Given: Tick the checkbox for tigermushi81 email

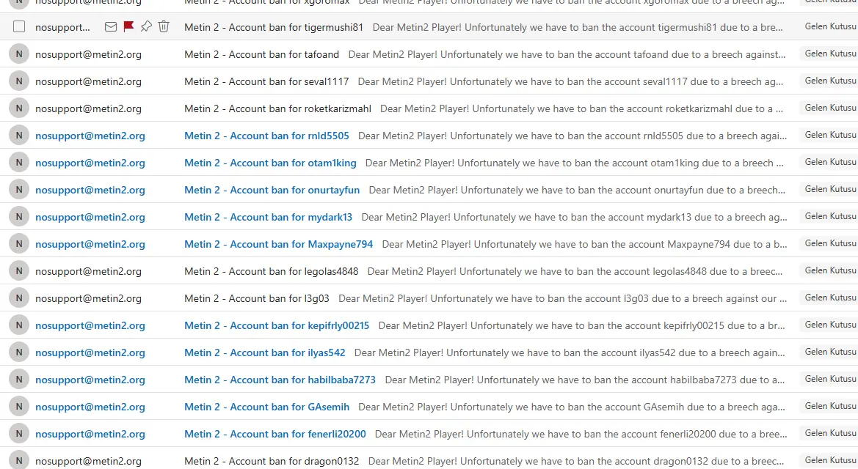Looking at the screenshot, I should click(19, 27).
